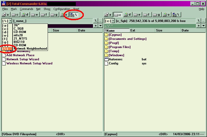Viewport: 207px width, 137px height.
Task: Select drive c button in right drive bar
Action: tap(118, 15)
